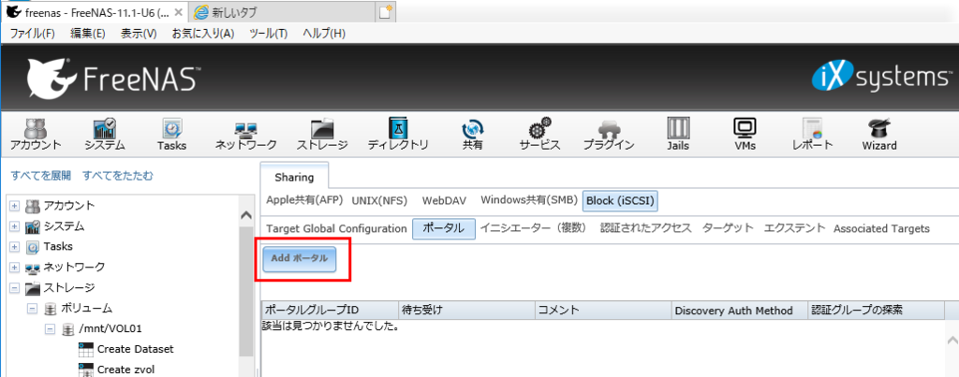Open the 認証されたアクセス sub-tab
Viewport: 959px width, 377px height.
645,228
